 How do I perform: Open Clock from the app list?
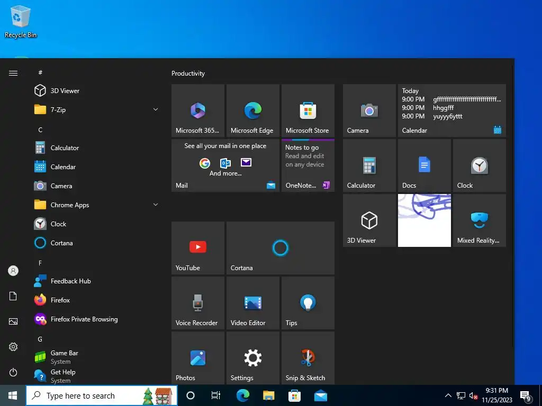[x=97, y=224]
